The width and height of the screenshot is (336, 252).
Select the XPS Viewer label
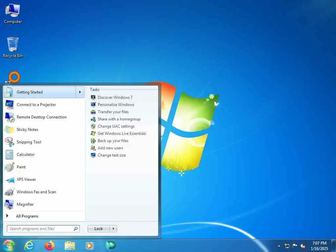(26, 179)
